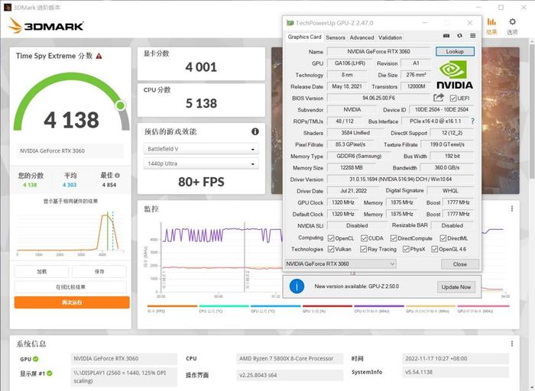Switch to the Graphics Card tab

(304, 37)
